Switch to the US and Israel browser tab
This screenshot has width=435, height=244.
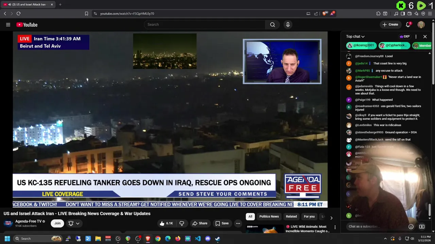(29, 5)
